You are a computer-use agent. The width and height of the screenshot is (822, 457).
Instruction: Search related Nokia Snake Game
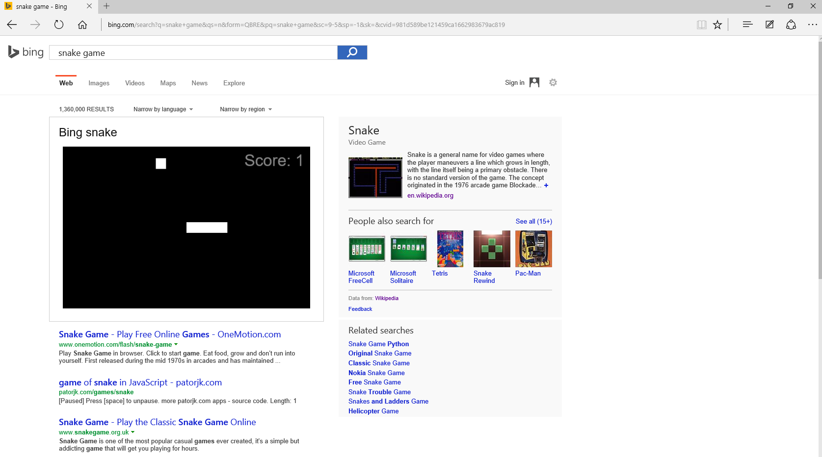(376, 373)
